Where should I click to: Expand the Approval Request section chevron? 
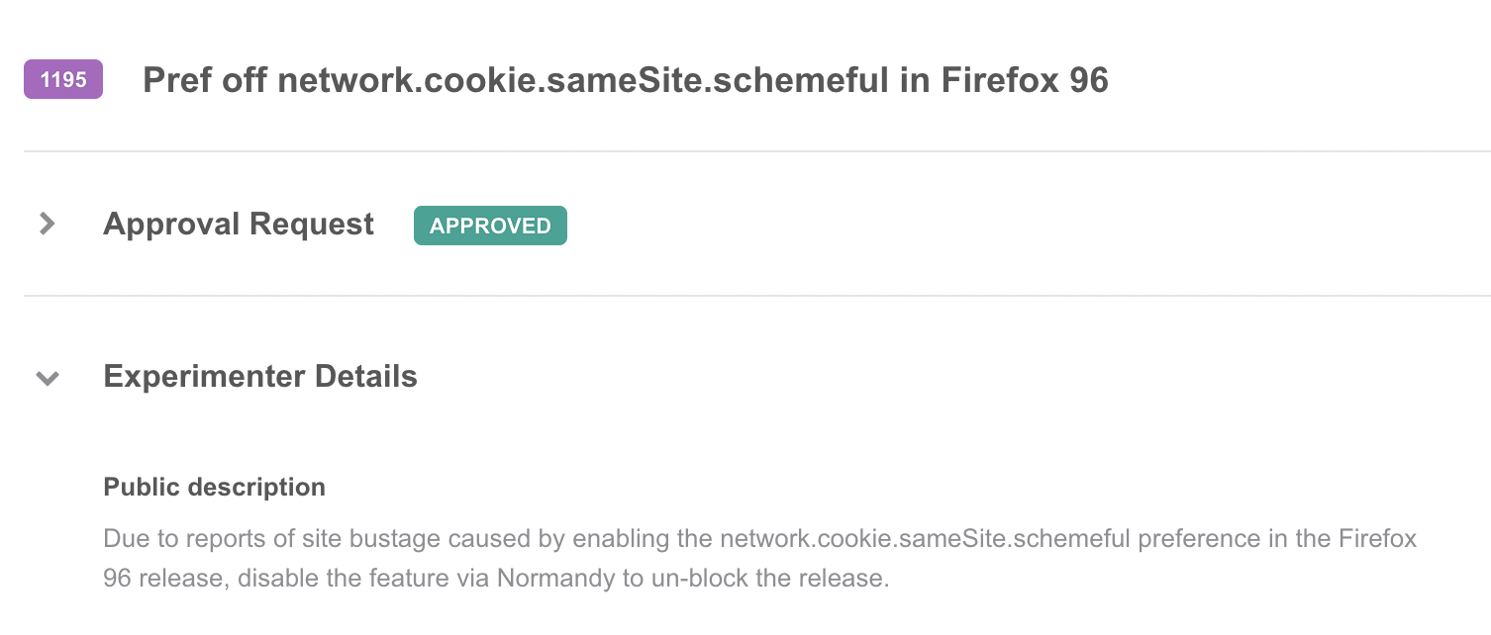click(x=47, y=225)
